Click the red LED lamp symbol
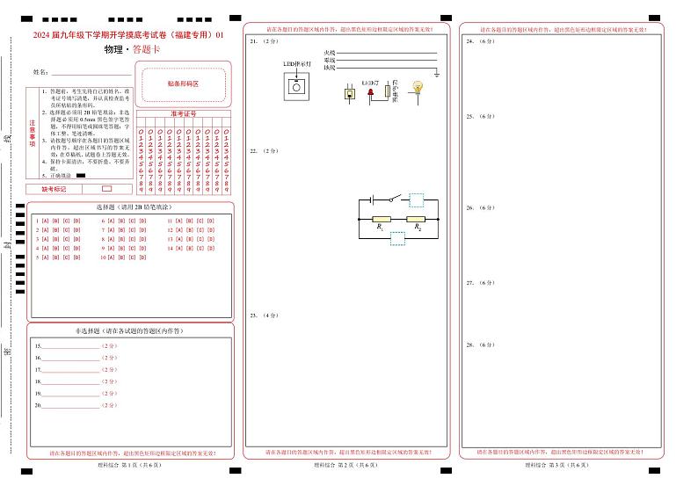Viewport: 698px width, 493px height. pos(370,92)
